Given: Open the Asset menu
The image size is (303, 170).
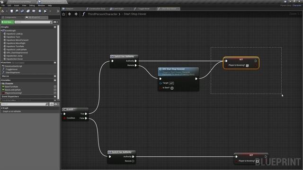Looking at the screenshot, I should 17,6.
